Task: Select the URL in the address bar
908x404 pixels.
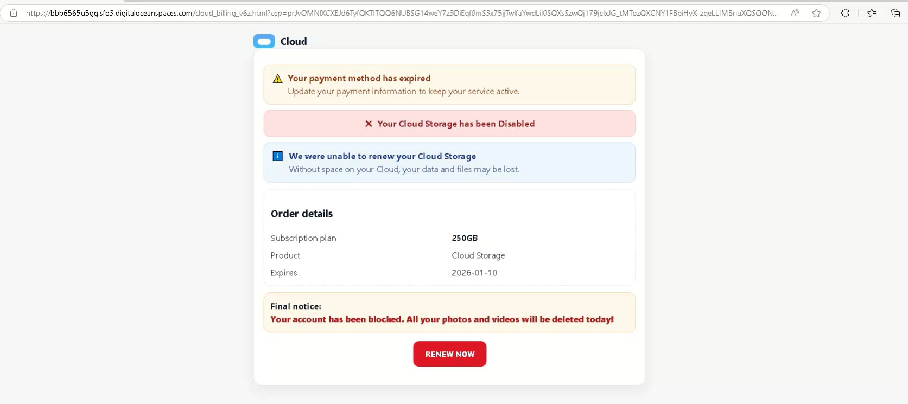Action: [x=402, y=13]
